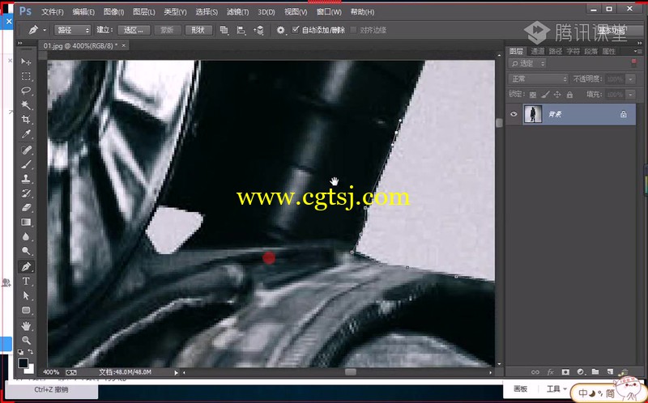Click the 画板 button below Photoshop
The width and height of the screenshot is (648, 403).
[520, 389]
